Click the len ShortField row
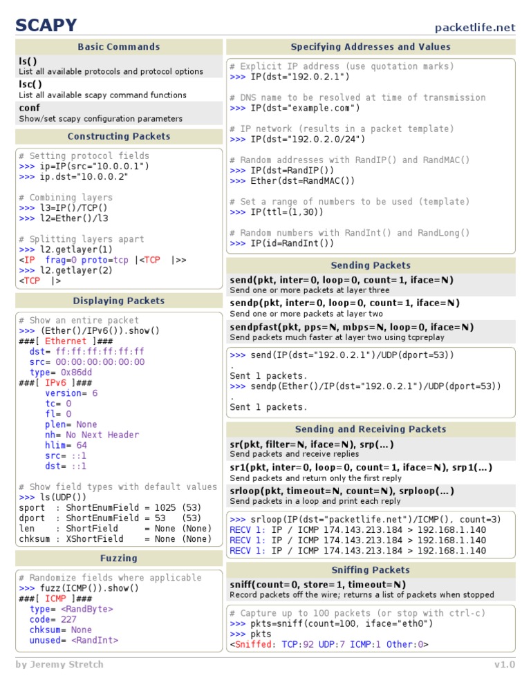 tap(115, 529)
